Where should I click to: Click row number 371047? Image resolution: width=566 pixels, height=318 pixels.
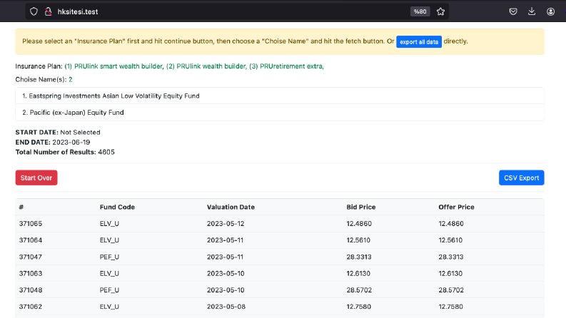click(x=30, y=257)
